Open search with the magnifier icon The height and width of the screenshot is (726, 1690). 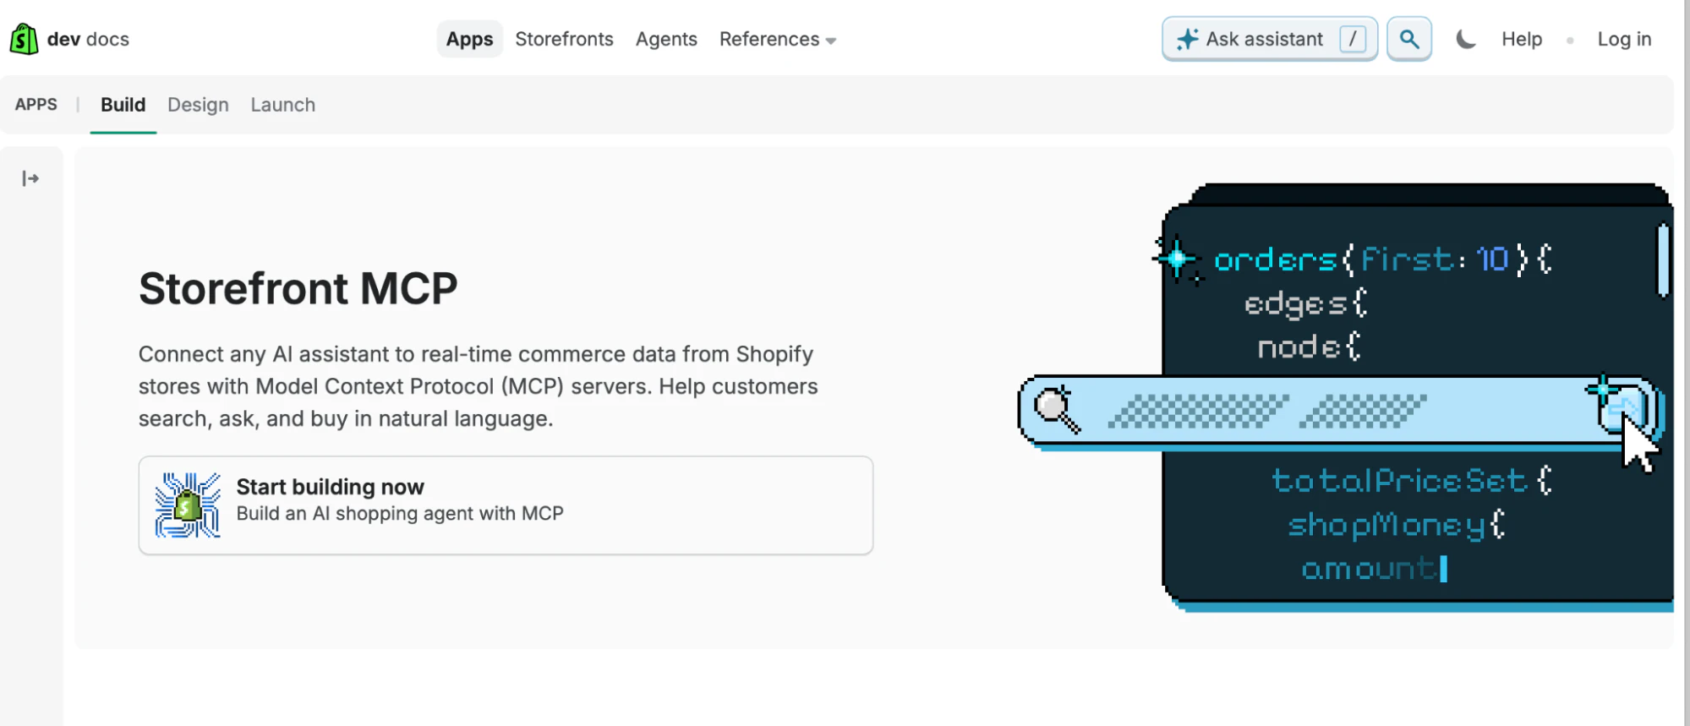pos(1408,38)
